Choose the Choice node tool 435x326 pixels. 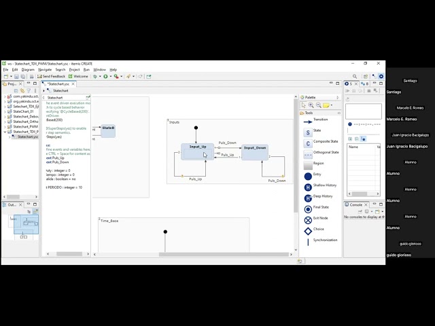(314, 230)
